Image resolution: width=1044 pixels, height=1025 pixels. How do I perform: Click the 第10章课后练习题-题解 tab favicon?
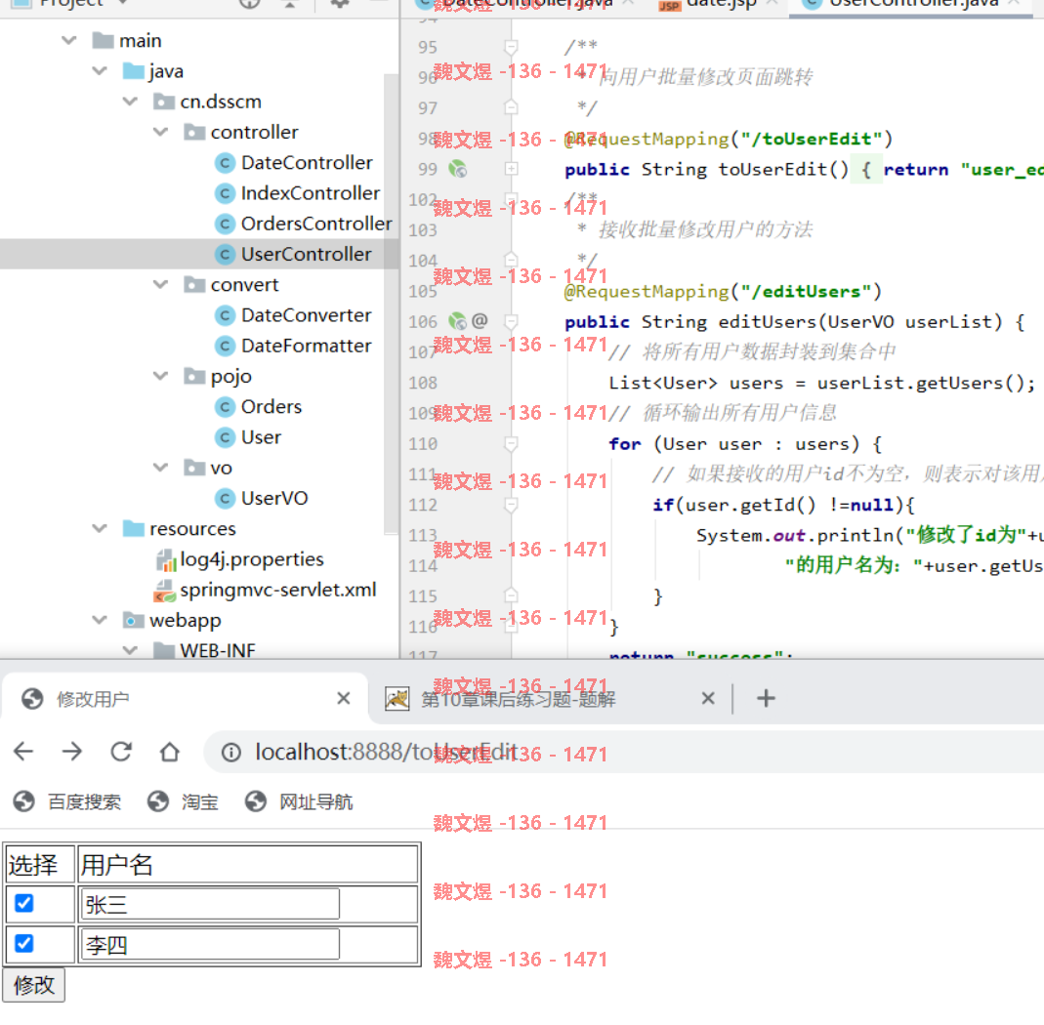point(397,699)
